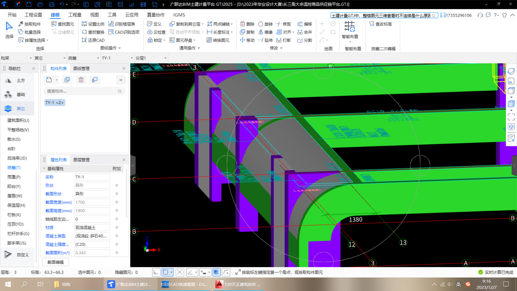Click the 批量选择 batch select tool
The width and height of the screenshot is (517, 291).
30,32
